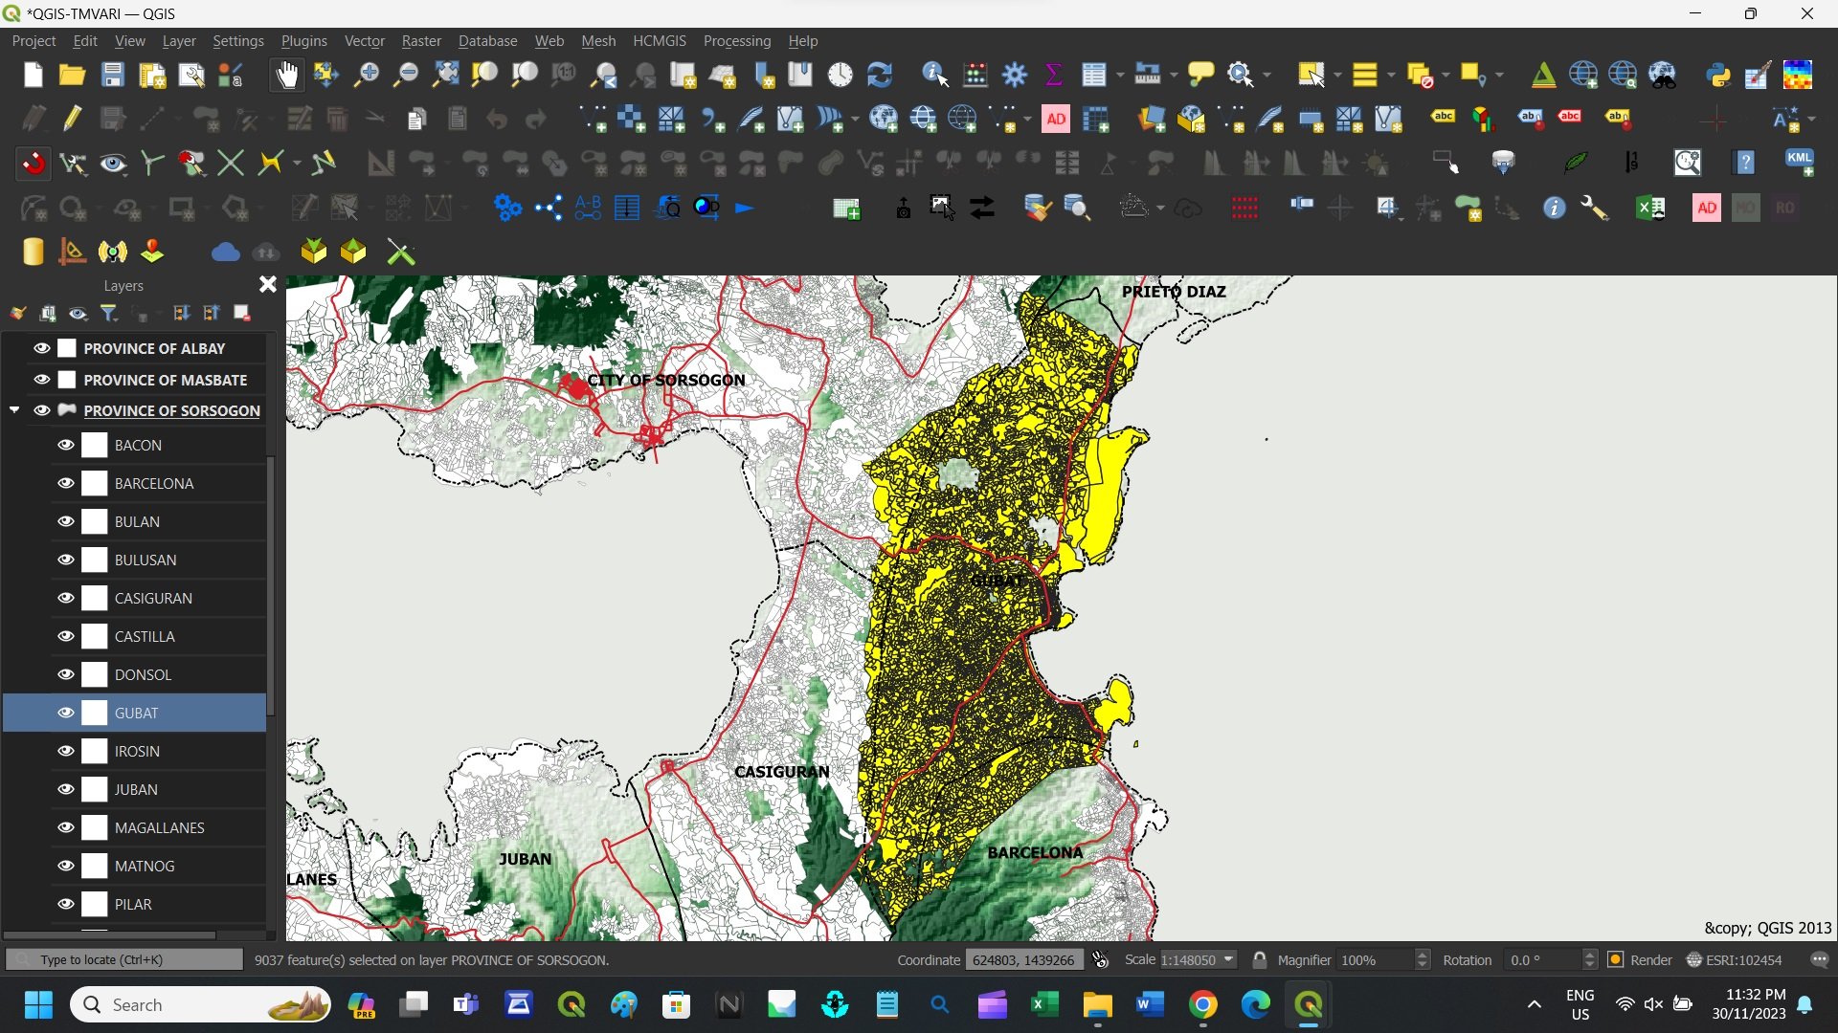The width and height of the screenshot is (1838, 1033).
Task: Click the BARCELONA layer's white symbol swatch
Action: pyautogui.click(x=95, y=483)
